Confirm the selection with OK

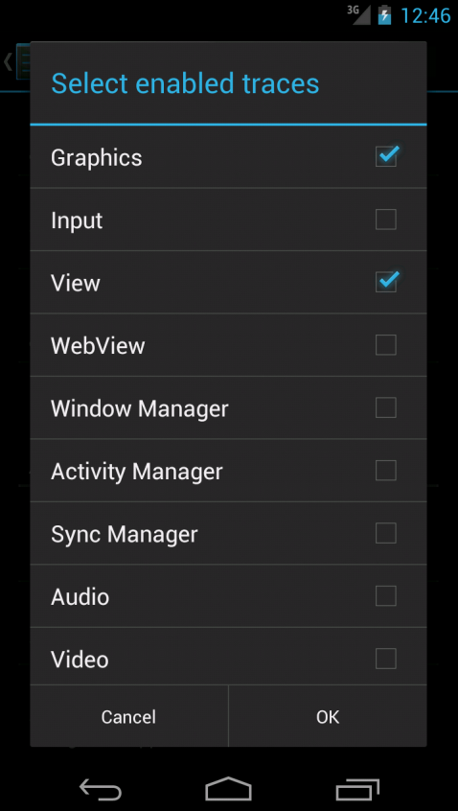tap(328, 716)
